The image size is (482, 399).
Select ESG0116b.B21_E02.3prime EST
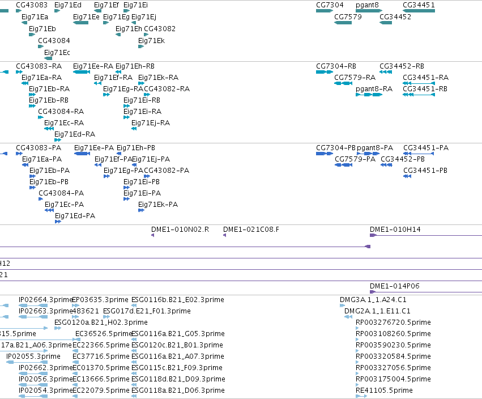pos(134,305)
